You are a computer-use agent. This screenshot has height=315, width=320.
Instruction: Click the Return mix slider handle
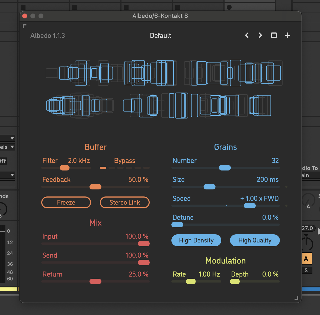point(95,281)
